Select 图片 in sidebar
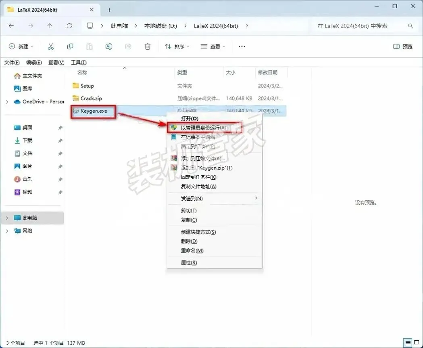The width and height of the screenshot is (423, 348). (27, 166)
